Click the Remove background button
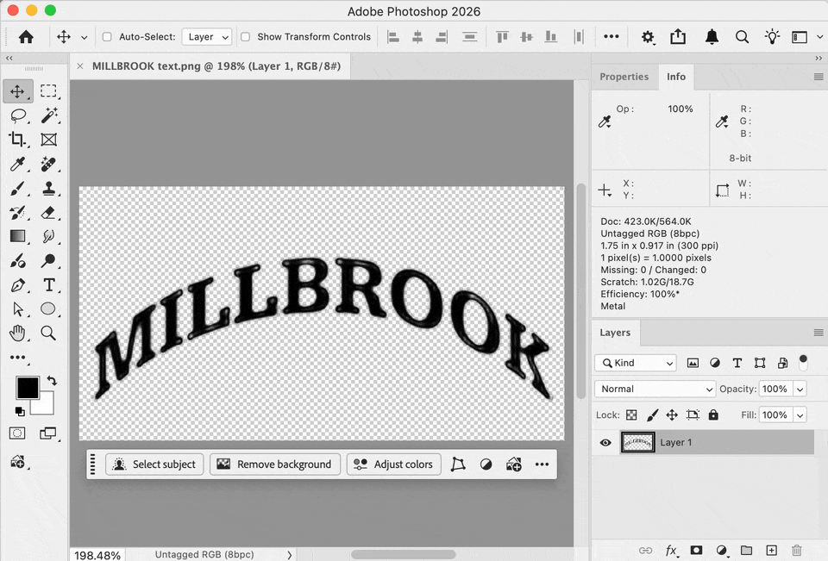828x561 pixels. [274, 464]
